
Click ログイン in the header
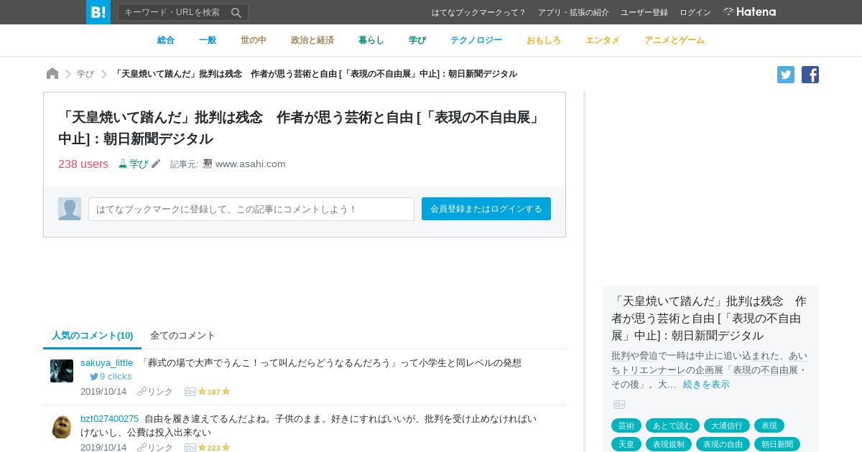click(x=695, y=12)
